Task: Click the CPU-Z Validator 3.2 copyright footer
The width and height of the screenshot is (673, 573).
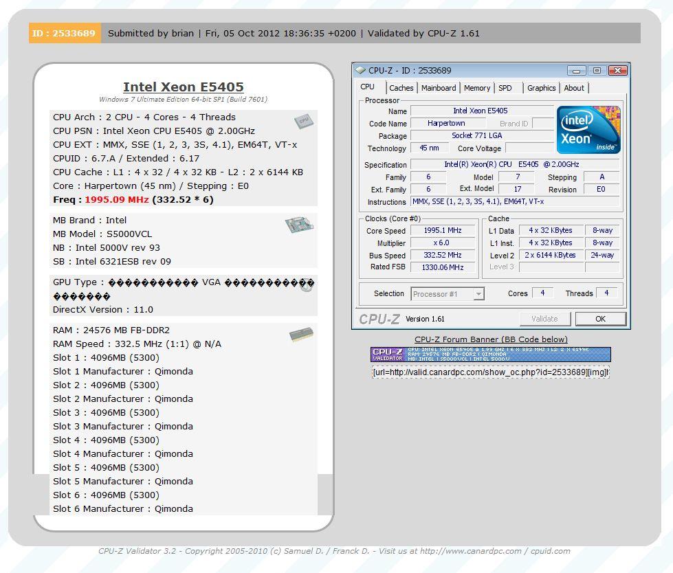Action: click(334, 551)
